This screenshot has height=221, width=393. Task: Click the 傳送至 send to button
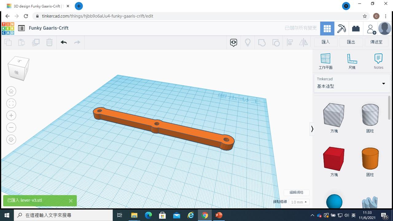coord(376,42)
